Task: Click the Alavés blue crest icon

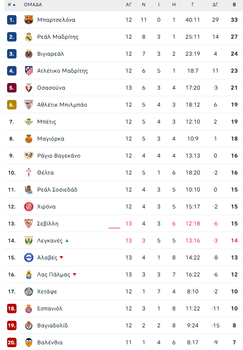Action: pyautogui.click(x=29, y=258)
